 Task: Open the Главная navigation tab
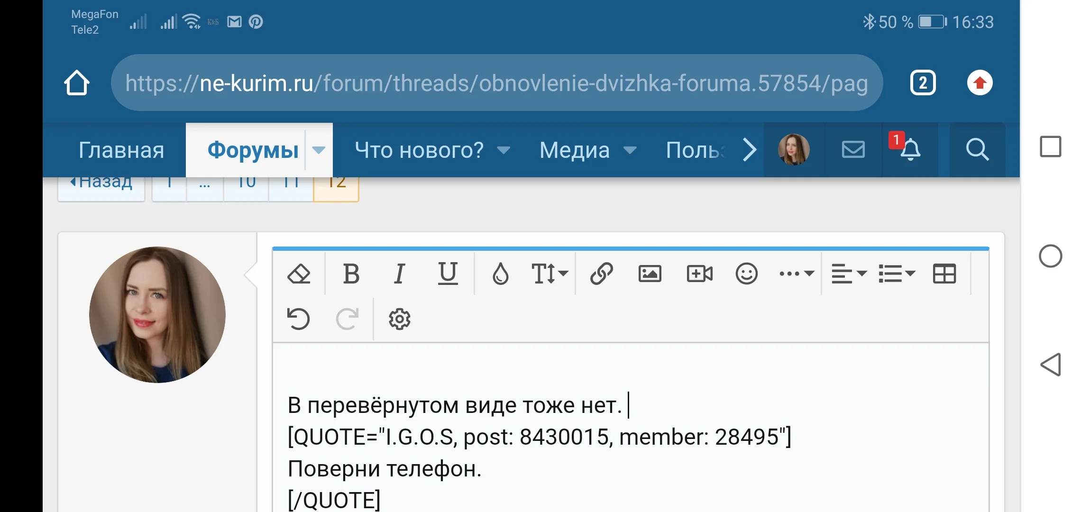tap(121, 150)
